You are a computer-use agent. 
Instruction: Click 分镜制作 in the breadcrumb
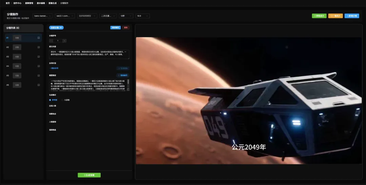click(x=64, y=3)
